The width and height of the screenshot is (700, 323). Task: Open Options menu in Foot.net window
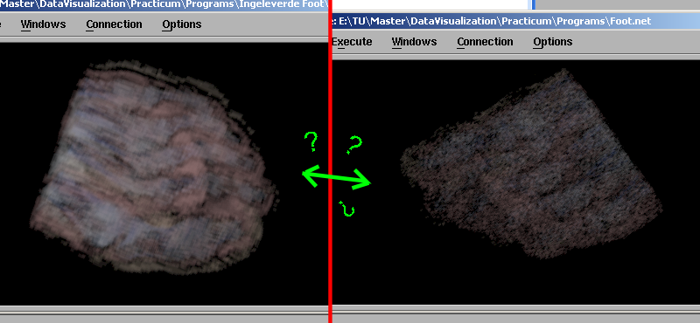553,42
